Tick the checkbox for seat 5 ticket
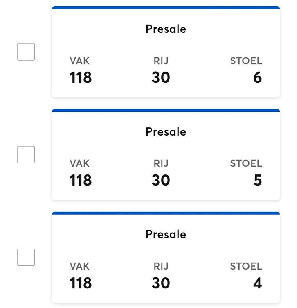Image resolution: width=297 pixels, height=308 pixels. [x=26, y=154]
